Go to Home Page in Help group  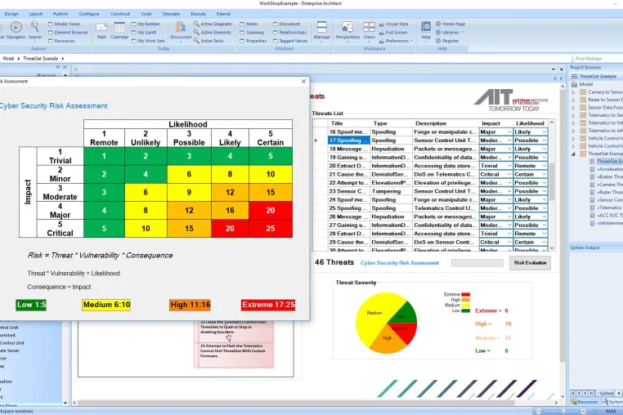point(450,24)
